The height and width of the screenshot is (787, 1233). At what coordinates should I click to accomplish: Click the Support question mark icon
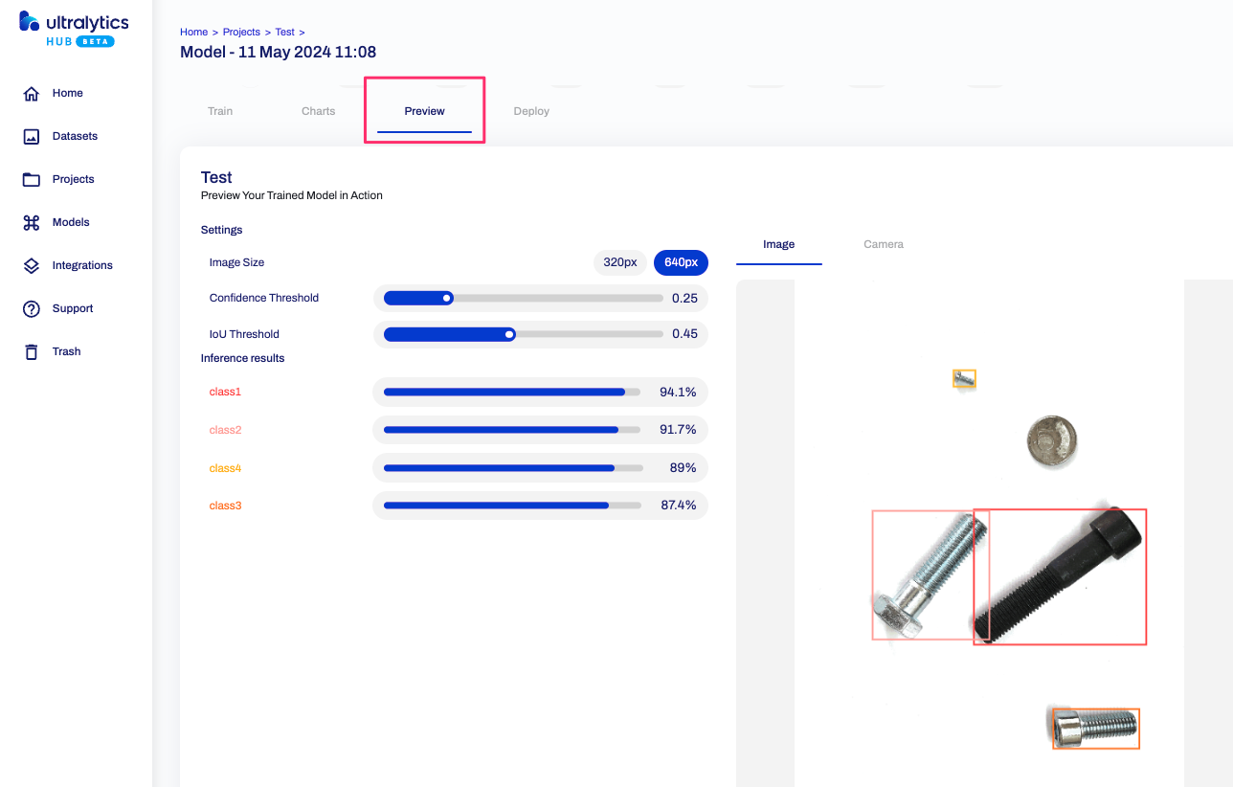click(x=32, y=309)
